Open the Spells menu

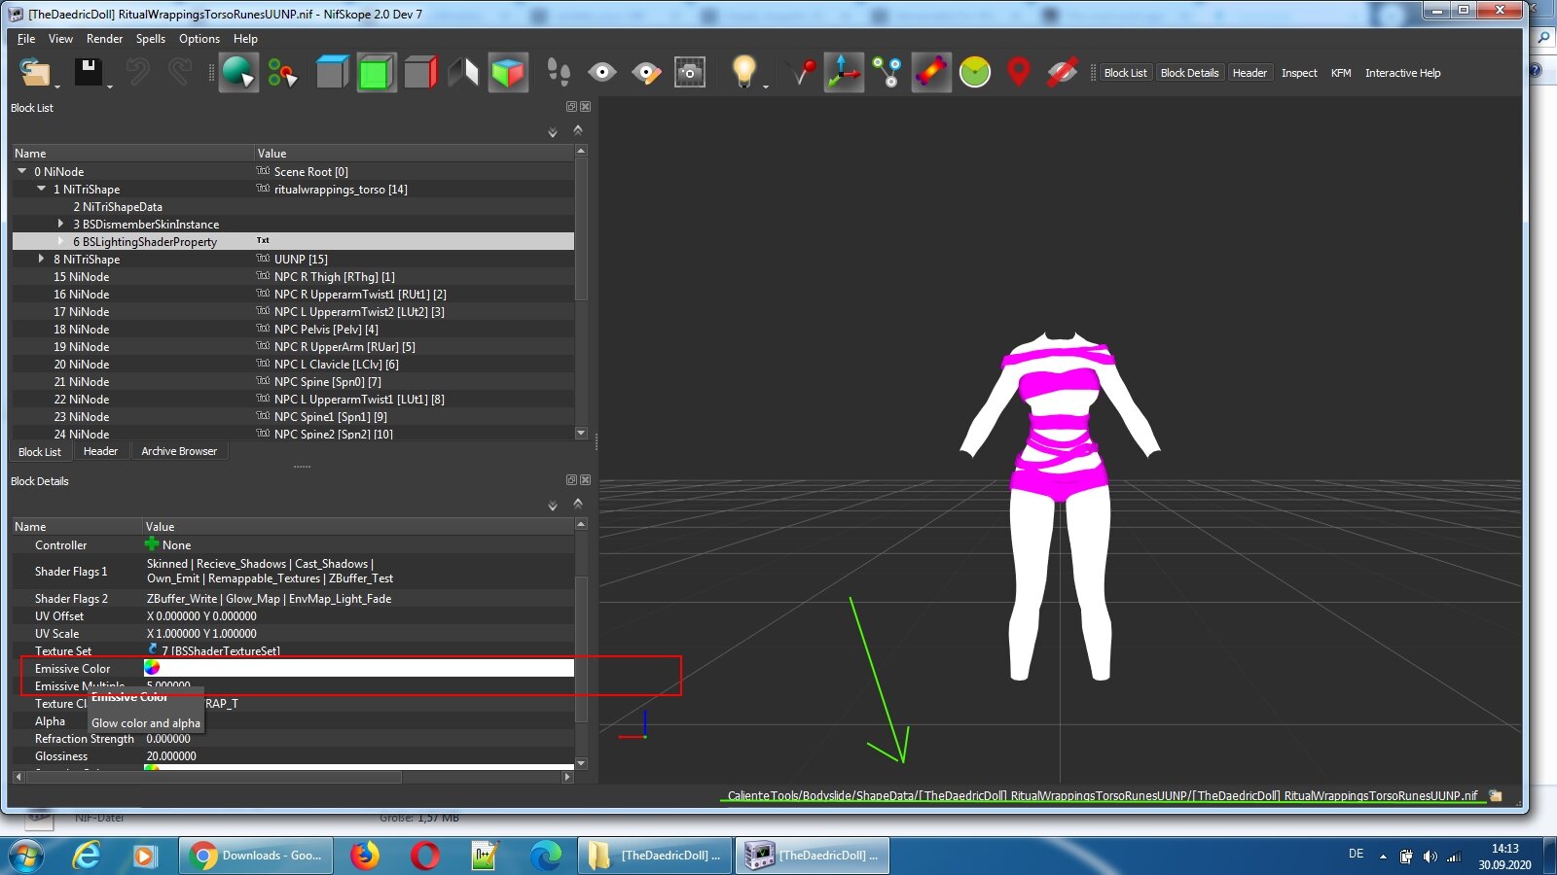pyautogui.click(x=150, y=39)
